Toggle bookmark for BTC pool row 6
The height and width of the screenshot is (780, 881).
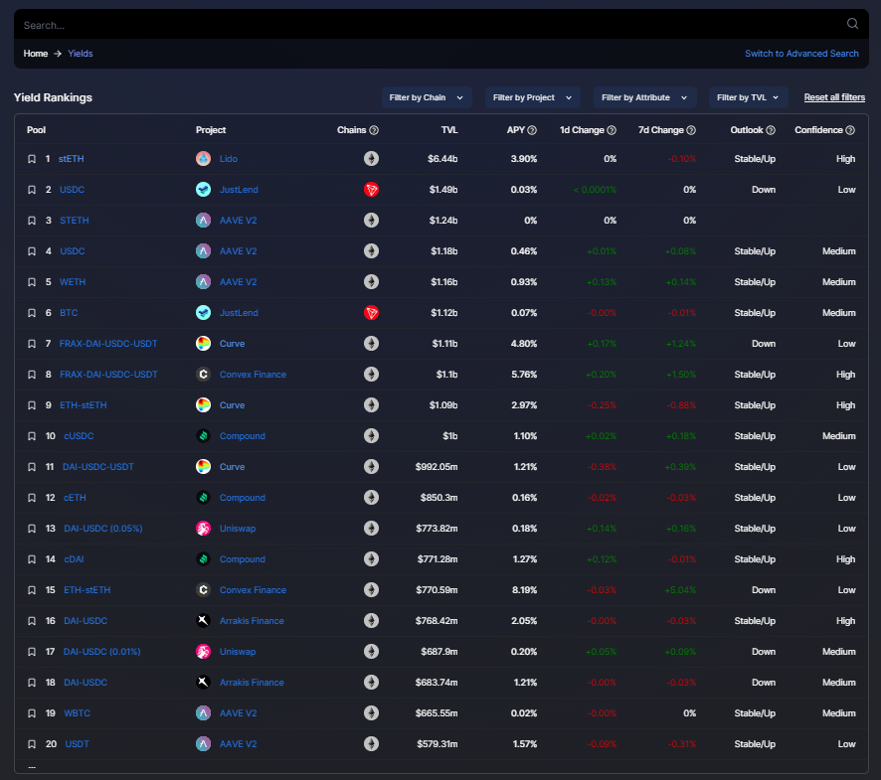32,313
